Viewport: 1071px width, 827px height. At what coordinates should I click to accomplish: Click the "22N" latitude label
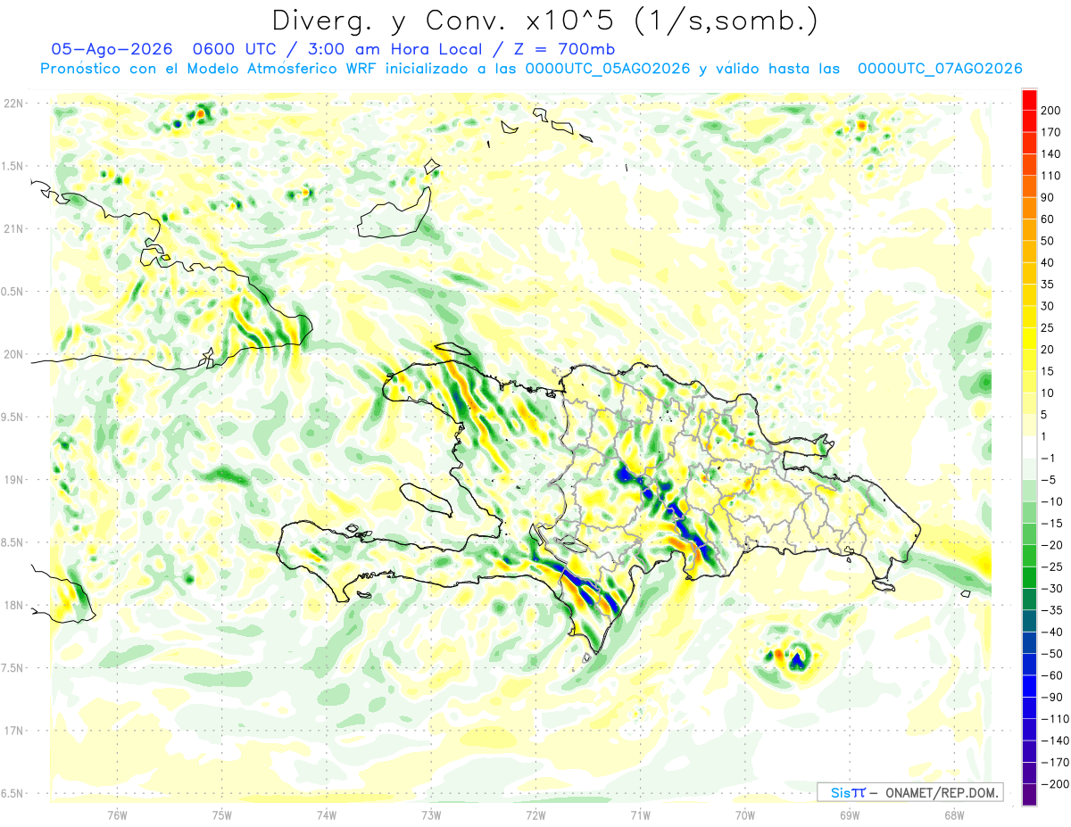(x=15, y=103)
